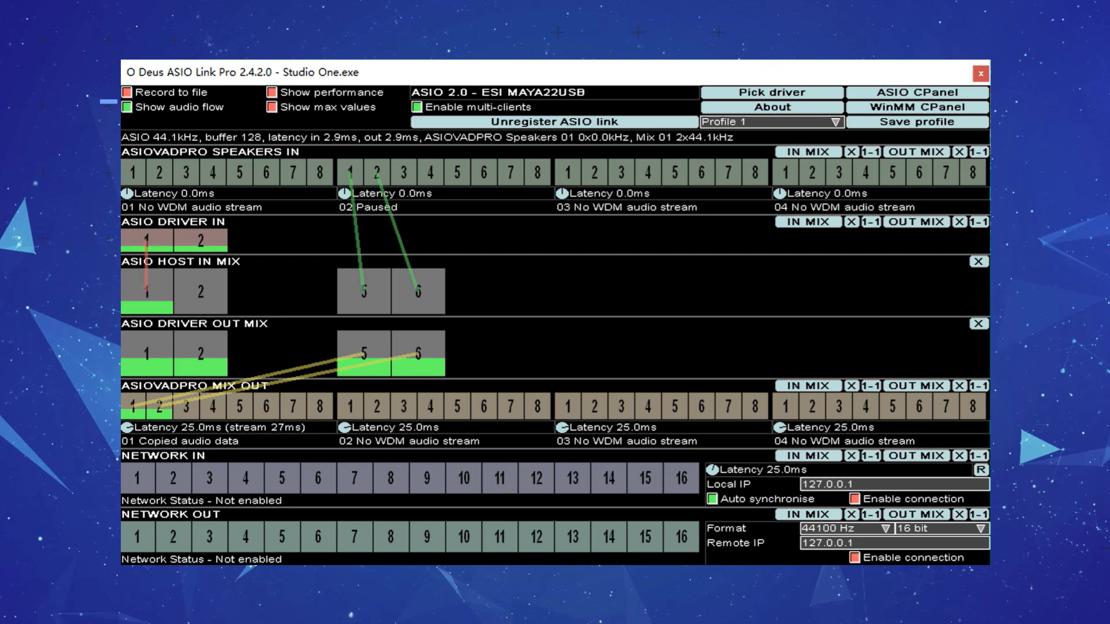Clear IN MIX routing in ASIO DRIVER IN row

coord(851,222)
